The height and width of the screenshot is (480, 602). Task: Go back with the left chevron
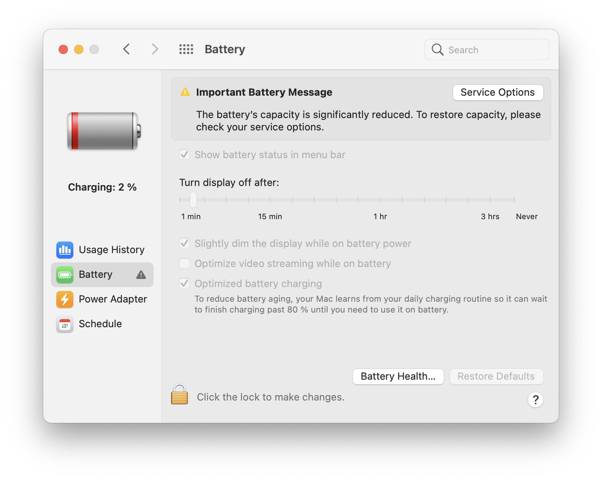coord(126,49)
